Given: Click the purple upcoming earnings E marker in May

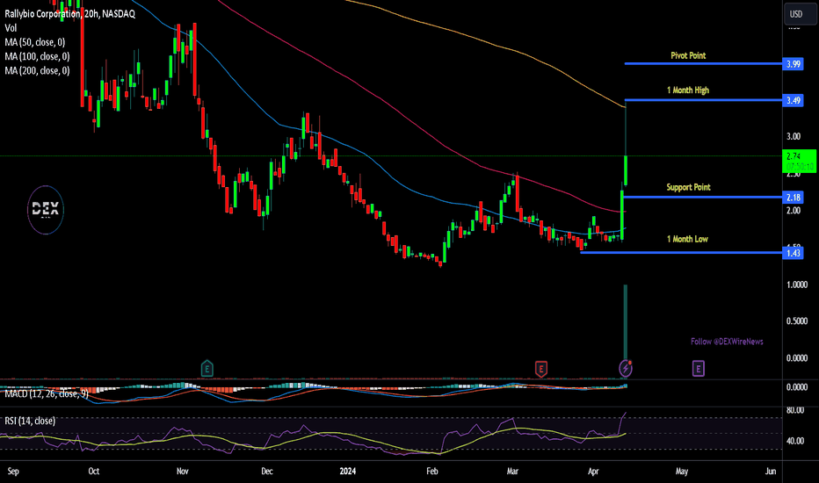Looking at the screenshot, I should 699,369.
